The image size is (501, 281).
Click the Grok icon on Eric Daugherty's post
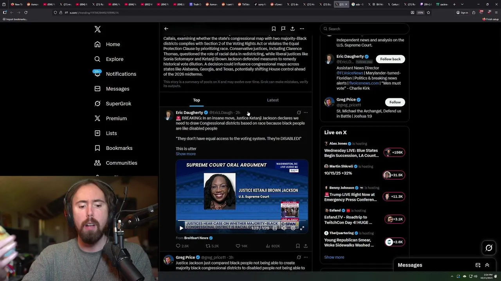[x=299, y=113]
